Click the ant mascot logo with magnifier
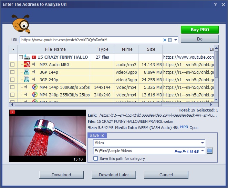Viewport: 228px width, 188px height. [21, 24]
